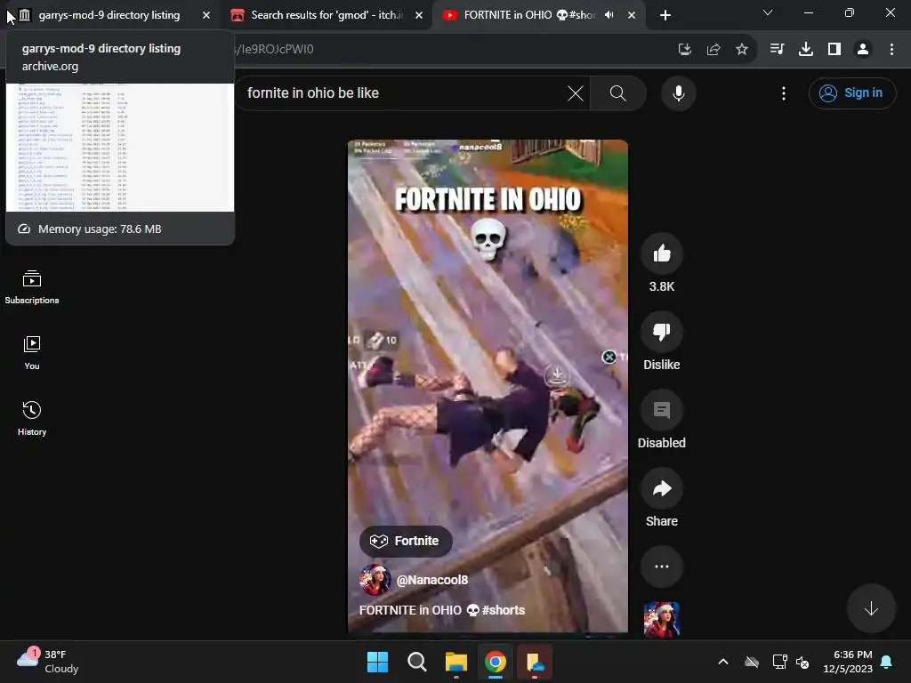Open network status tray icon
Image resolution: width=911 pixels, height=683 pixels.
click(779, 662)
